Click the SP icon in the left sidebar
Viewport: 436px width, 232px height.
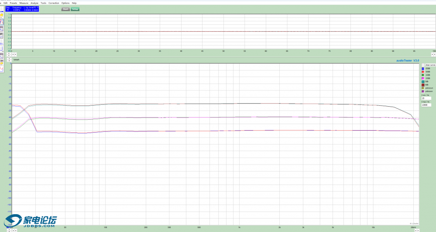point(1,35)
